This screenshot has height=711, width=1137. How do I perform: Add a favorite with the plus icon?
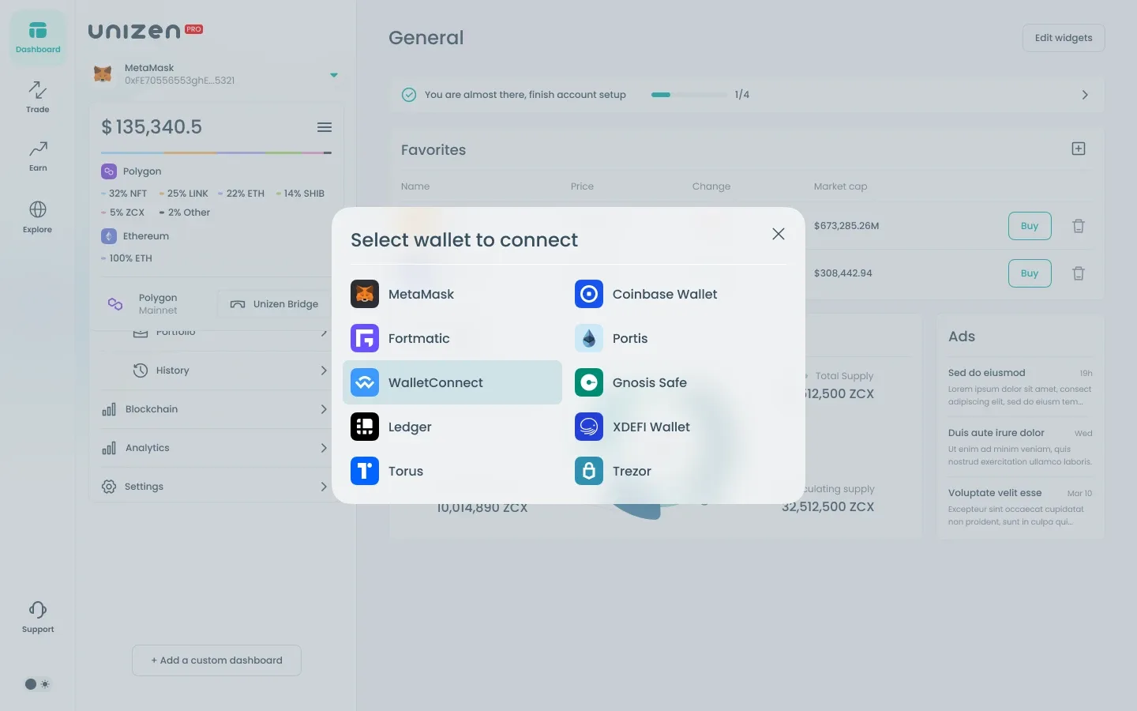pyautogui.click(x=1079, y=149)
